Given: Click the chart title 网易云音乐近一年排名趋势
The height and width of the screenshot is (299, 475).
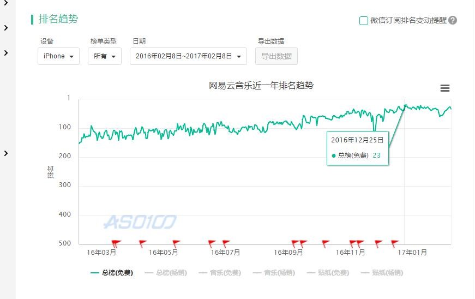Looking at the screenshot, I should coord(261,86).
